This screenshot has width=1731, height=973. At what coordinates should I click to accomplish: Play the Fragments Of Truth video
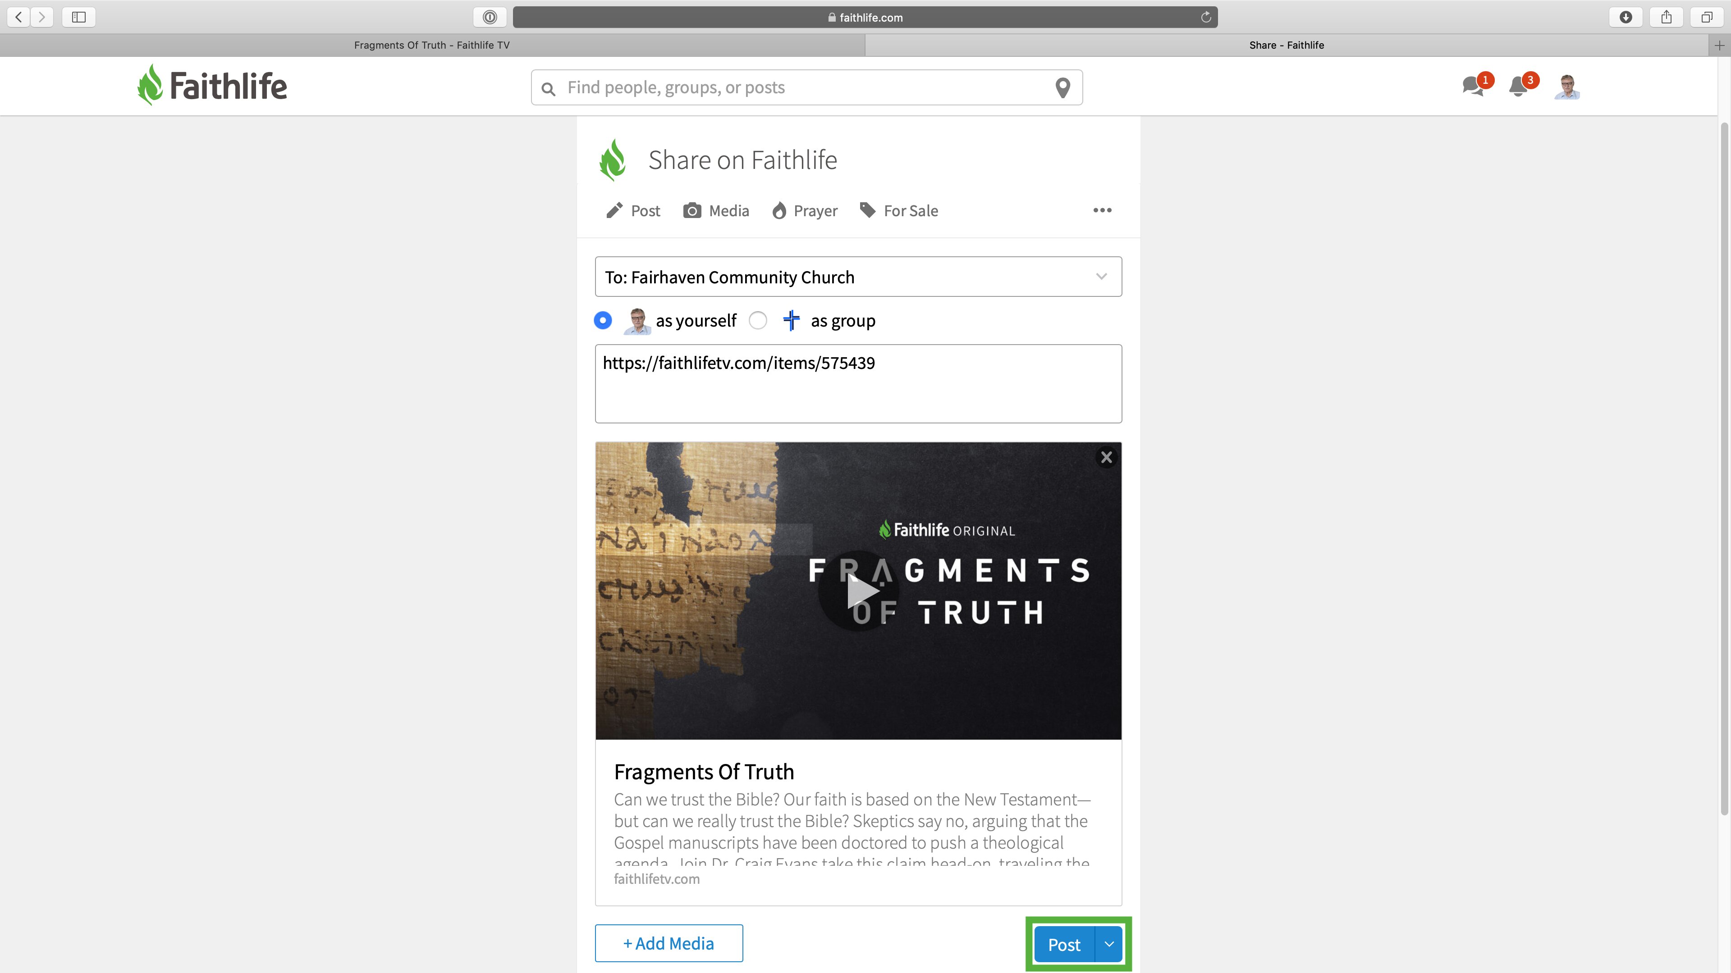[859, 591]
